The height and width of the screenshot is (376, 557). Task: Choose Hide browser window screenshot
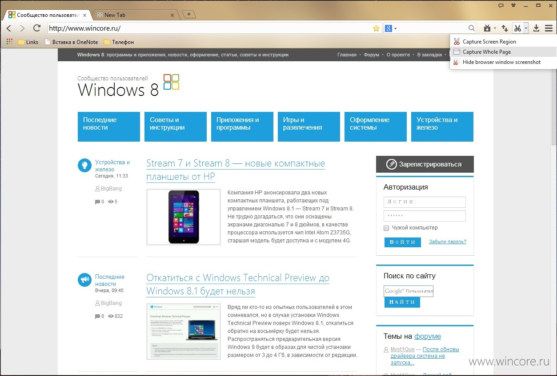(x=503, y=62)
